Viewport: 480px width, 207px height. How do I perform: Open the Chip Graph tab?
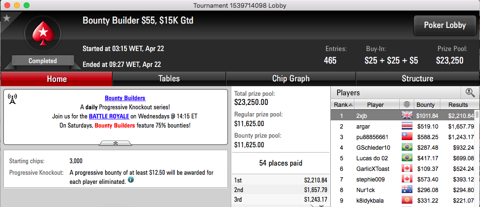(291, 79)
